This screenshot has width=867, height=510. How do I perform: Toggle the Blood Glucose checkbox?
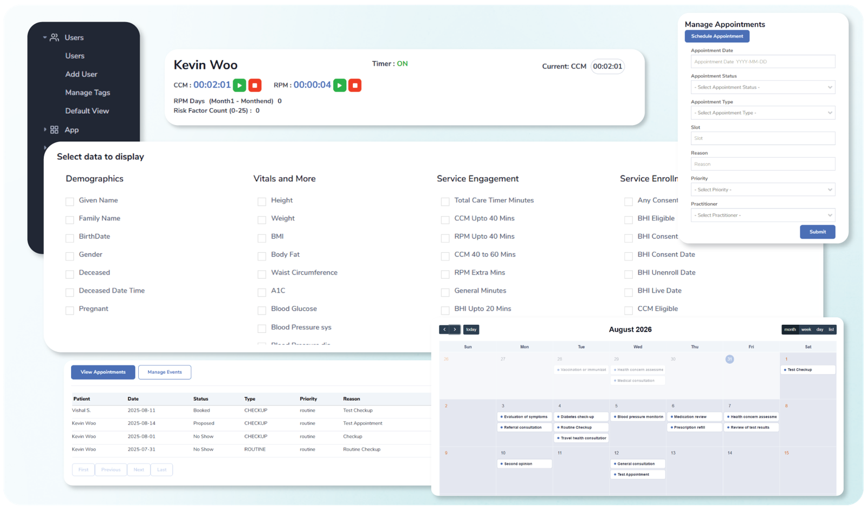pos(262,310)
